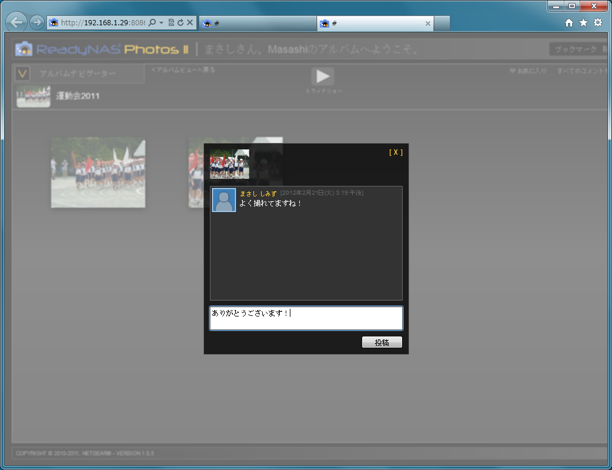Screen dimensions: 612x470
Task: Open browser tools gear icon
Action: coord(598,22)
